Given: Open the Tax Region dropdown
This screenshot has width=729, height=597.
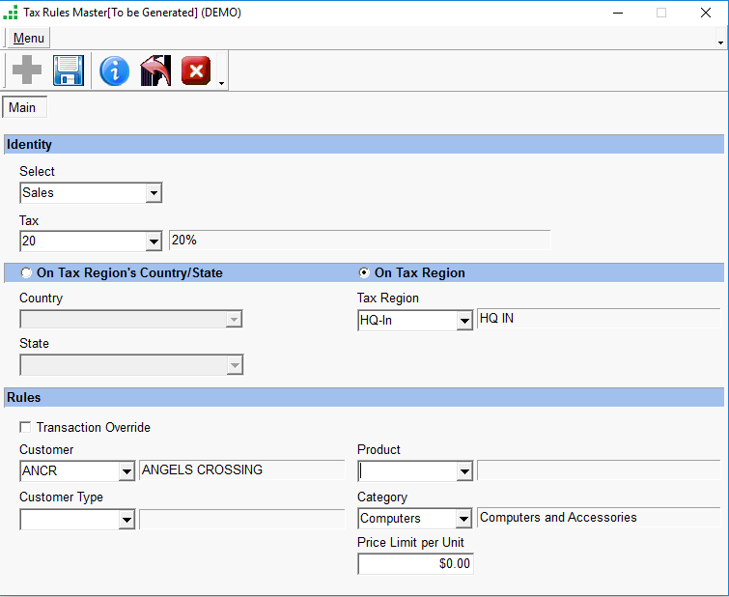Looking at the screenshot, I should 463,321.
